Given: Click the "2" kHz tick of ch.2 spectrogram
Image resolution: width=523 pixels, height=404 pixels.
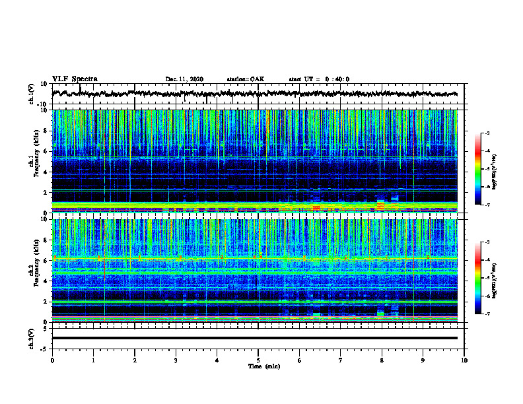Looking at the screenshot, I should (x=46, y=302).
